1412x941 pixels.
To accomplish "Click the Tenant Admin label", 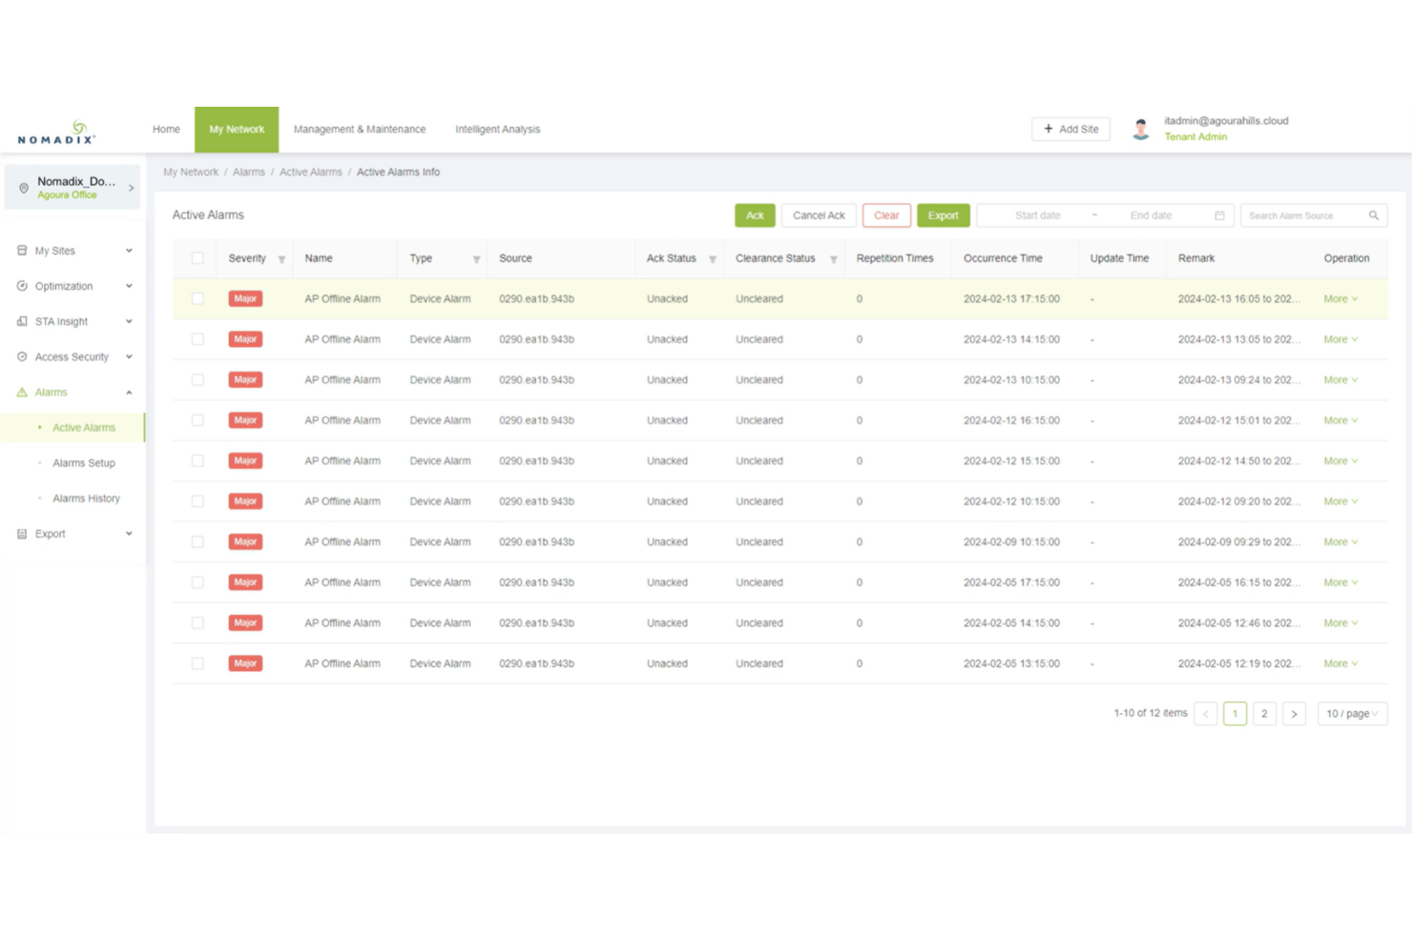I will [x=1195, y=137].
